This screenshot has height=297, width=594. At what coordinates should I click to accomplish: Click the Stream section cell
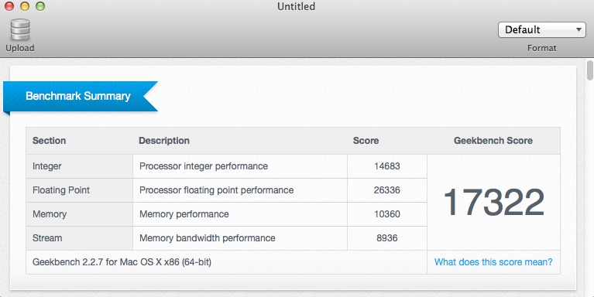(x=80, y=238)
